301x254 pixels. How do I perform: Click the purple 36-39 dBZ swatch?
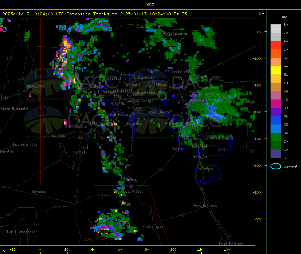pyautogui.click(x=276, y=112)
